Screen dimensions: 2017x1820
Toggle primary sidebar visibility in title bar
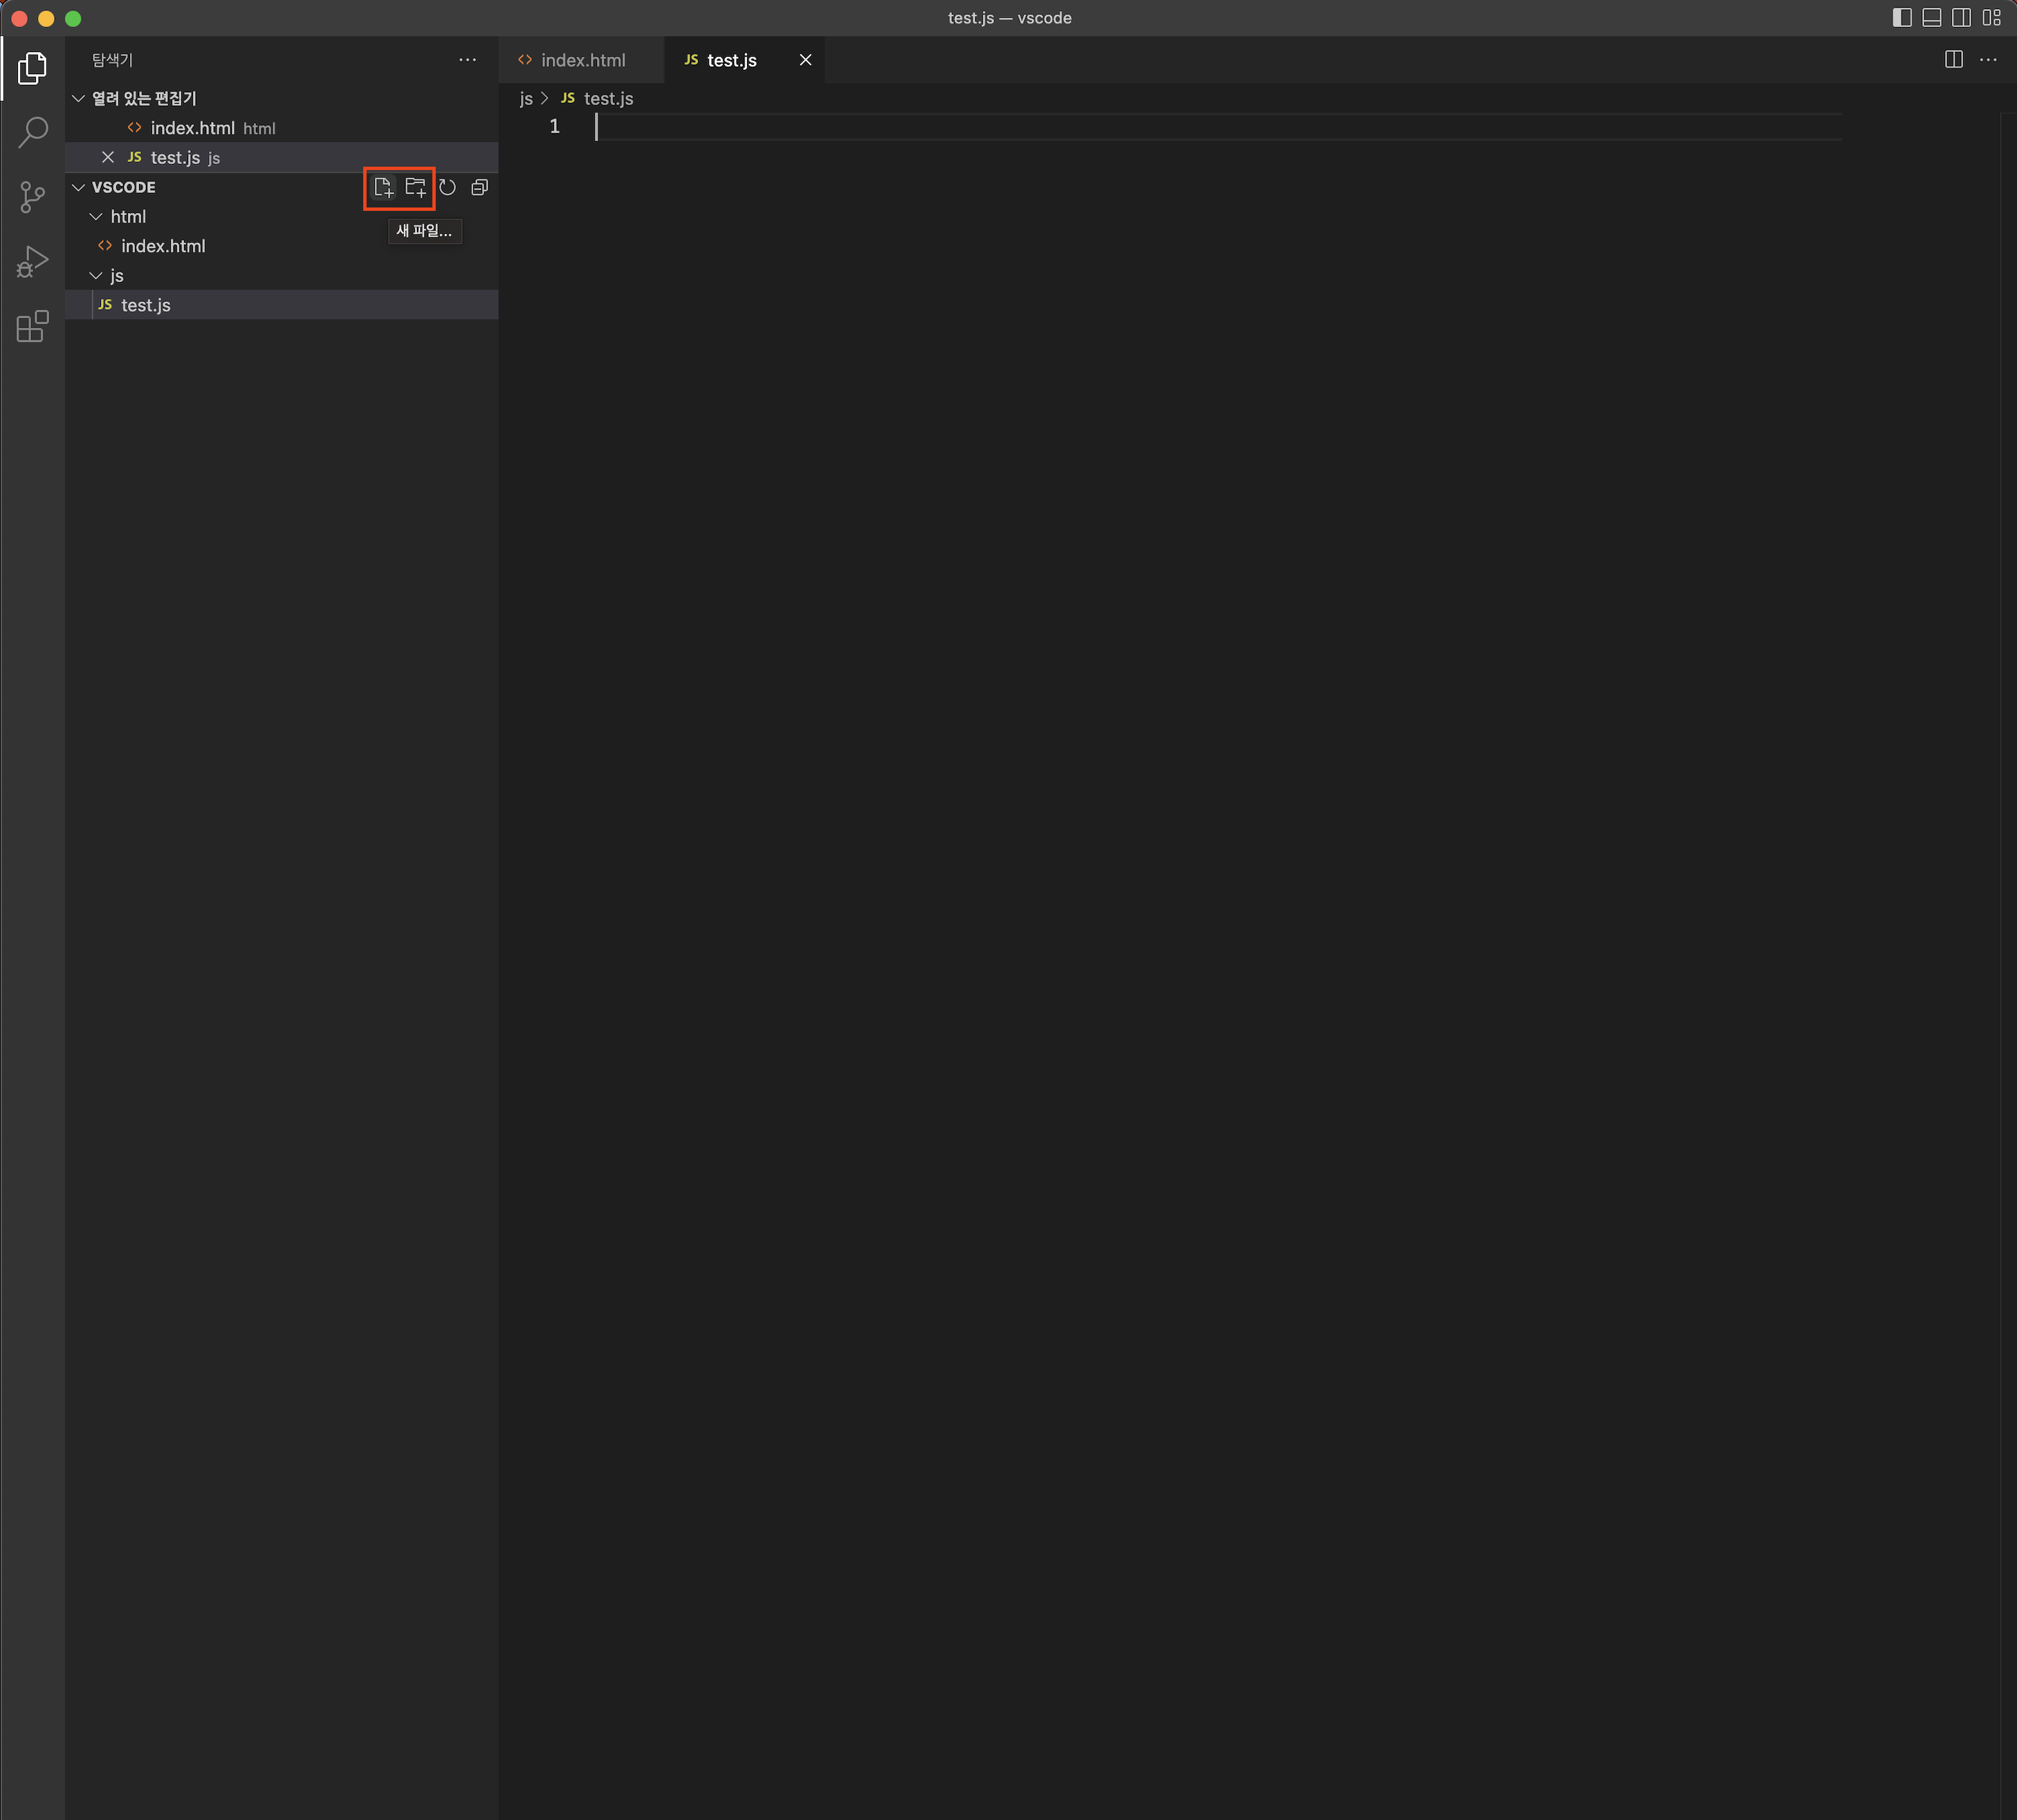[x=1902, y=18]
